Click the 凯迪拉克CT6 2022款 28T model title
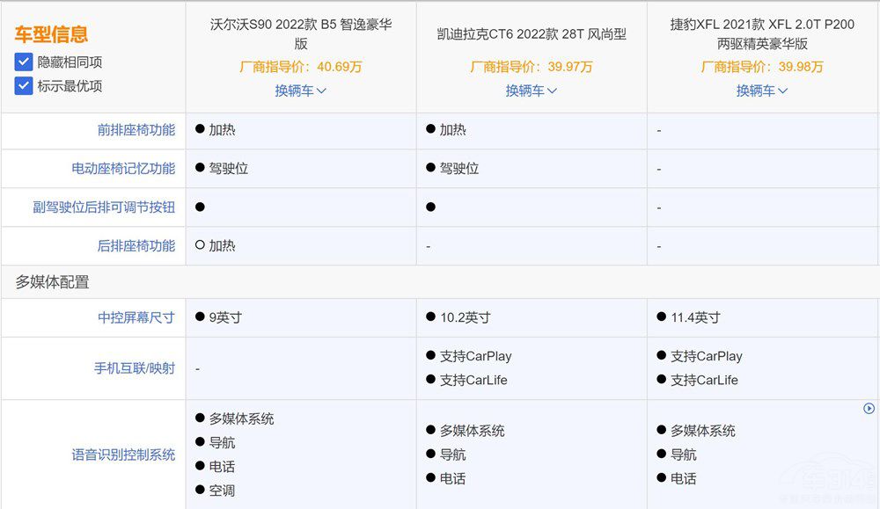The image size is (880, 509). click(532, 34)
